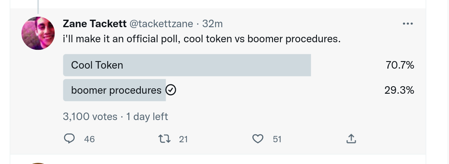
Task: Click the reply speech bubble icon
Action: [69, 138]
